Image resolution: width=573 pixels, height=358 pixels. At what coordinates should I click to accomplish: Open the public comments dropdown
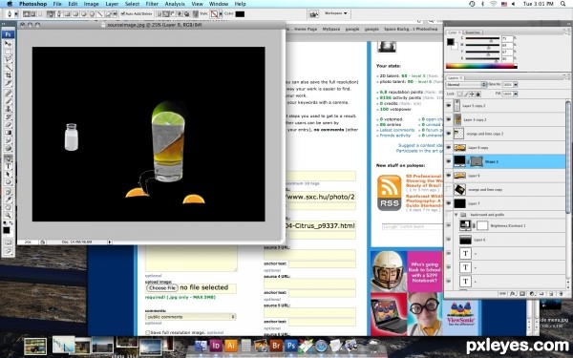point(190,317)
